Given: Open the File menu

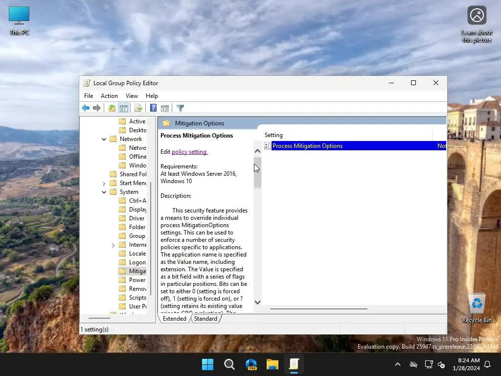Looking at the screenshot, I should [89, 96].
